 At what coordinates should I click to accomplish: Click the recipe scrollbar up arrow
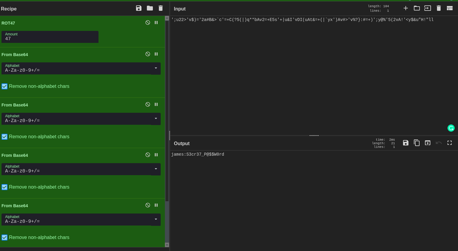click(x=167, y=18)
